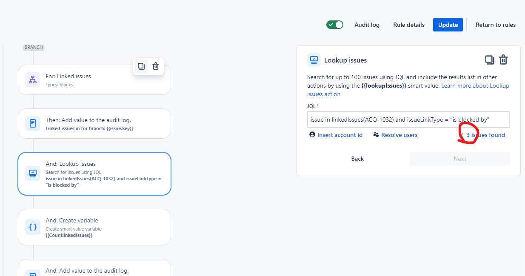Click Insert account id

pos(336,135)
